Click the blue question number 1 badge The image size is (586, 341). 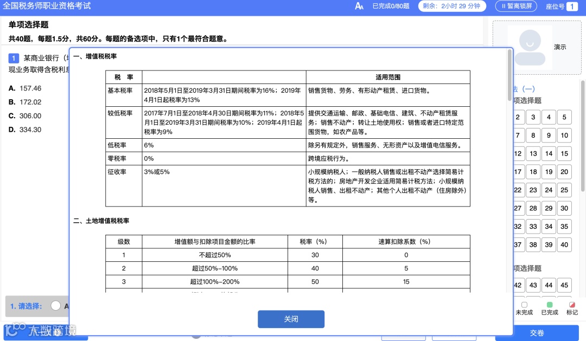pos(14,58)
